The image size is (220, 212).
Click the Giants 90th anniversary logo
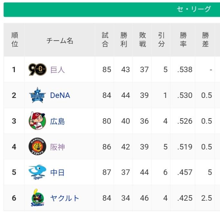(37, 70)
